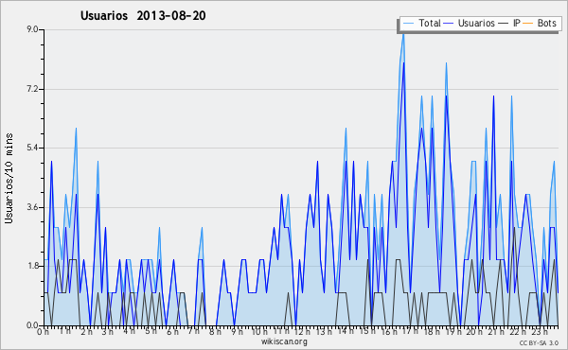The height and width of the screenshot is (350, 568).
Task: Click the '4 h' x-axis label
Action: click(130, 331)
